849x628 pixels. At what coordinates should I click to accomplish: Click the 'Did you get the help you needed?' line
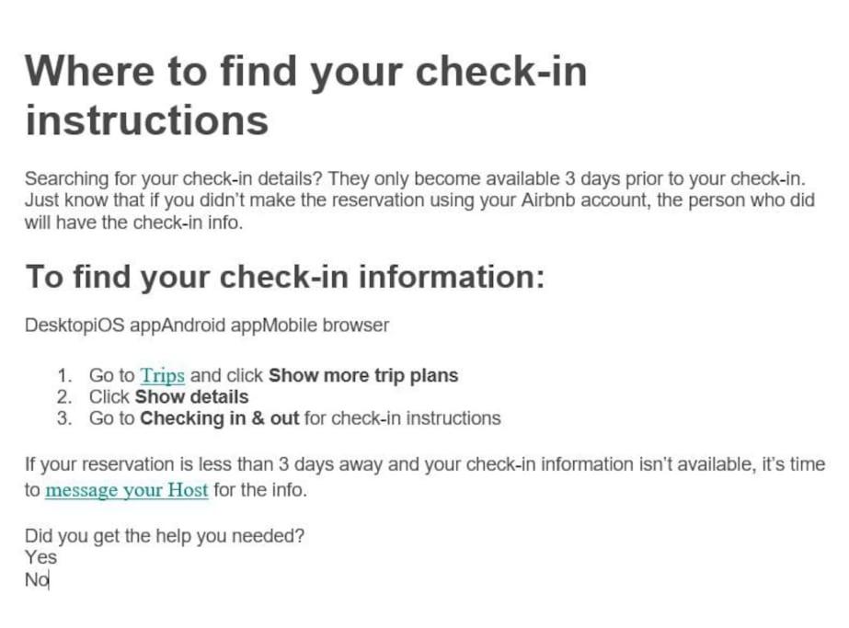tap(165, 536)
